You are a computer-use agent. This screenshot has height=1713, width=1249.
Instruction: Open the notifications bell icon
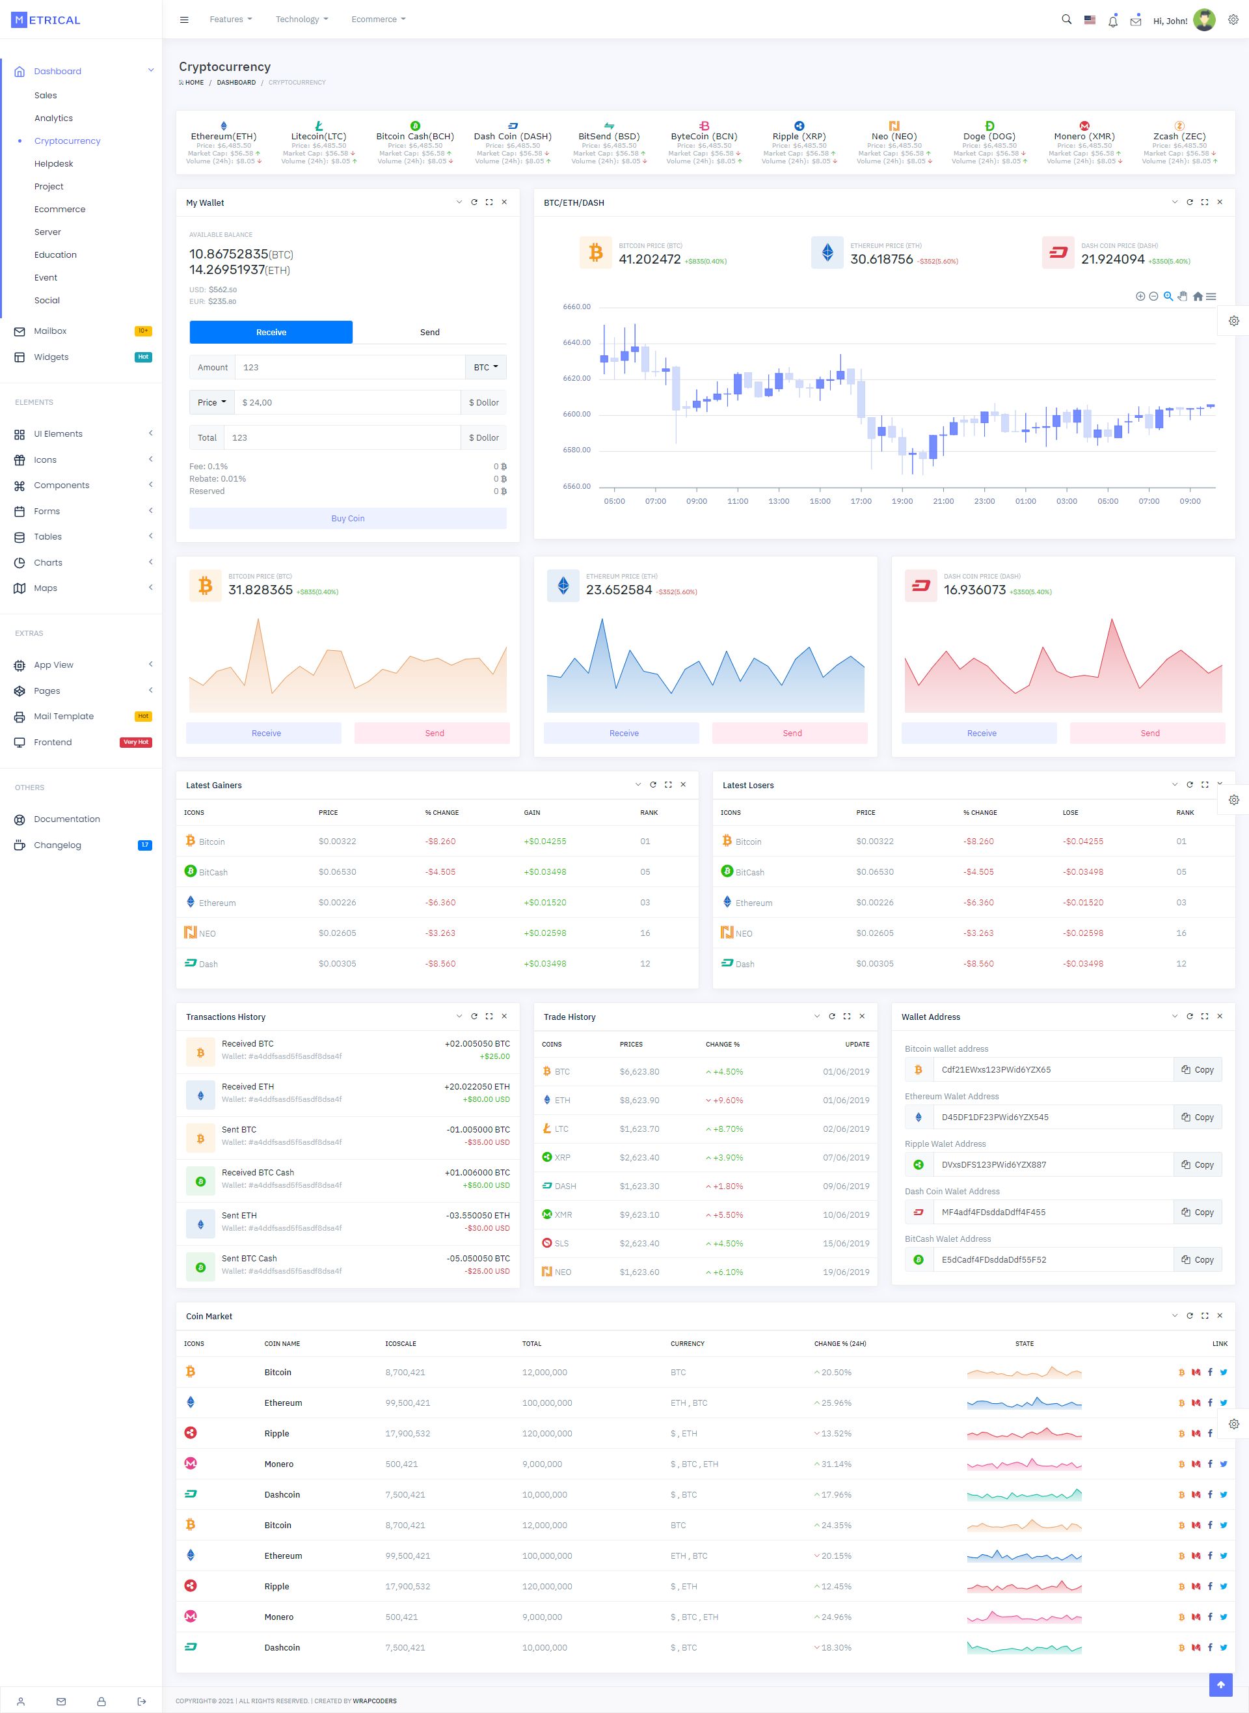coord(1112,21)
